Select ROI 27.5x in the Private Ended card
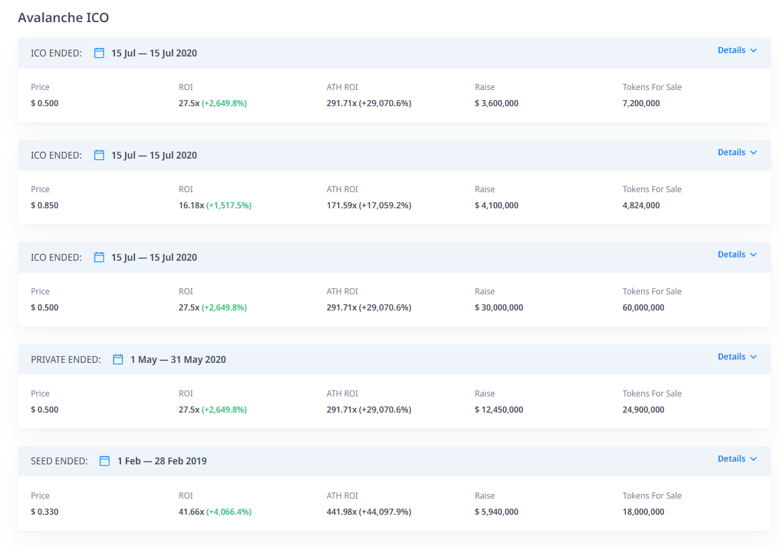 point(212,409)
